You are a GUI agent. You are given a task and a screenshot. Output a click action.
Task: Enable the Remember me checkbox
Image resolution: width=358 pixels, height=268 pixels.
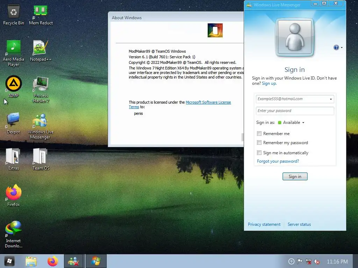[259, 134]
